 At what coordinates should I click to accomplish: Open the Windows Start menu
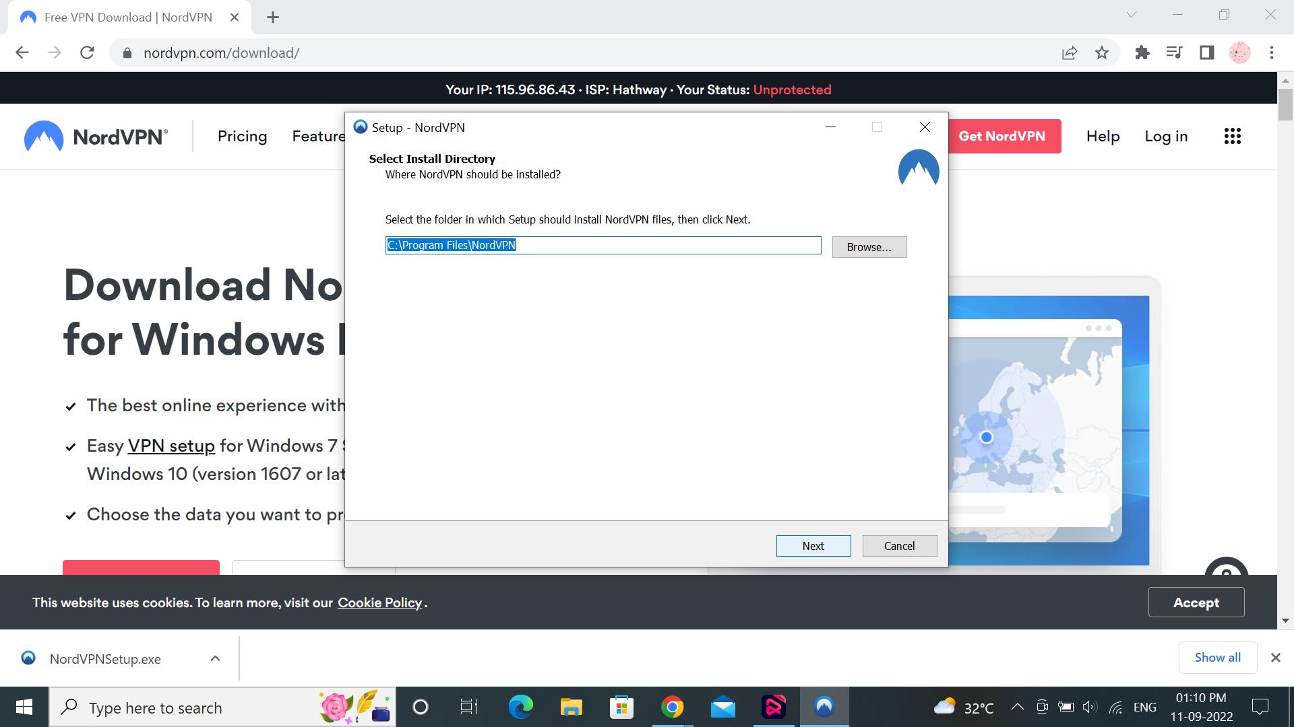24,707
